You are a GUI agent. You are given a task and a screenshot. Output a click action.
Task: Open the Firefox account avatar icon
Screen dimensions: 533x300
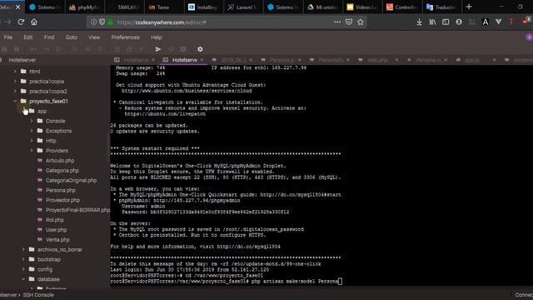459,22
